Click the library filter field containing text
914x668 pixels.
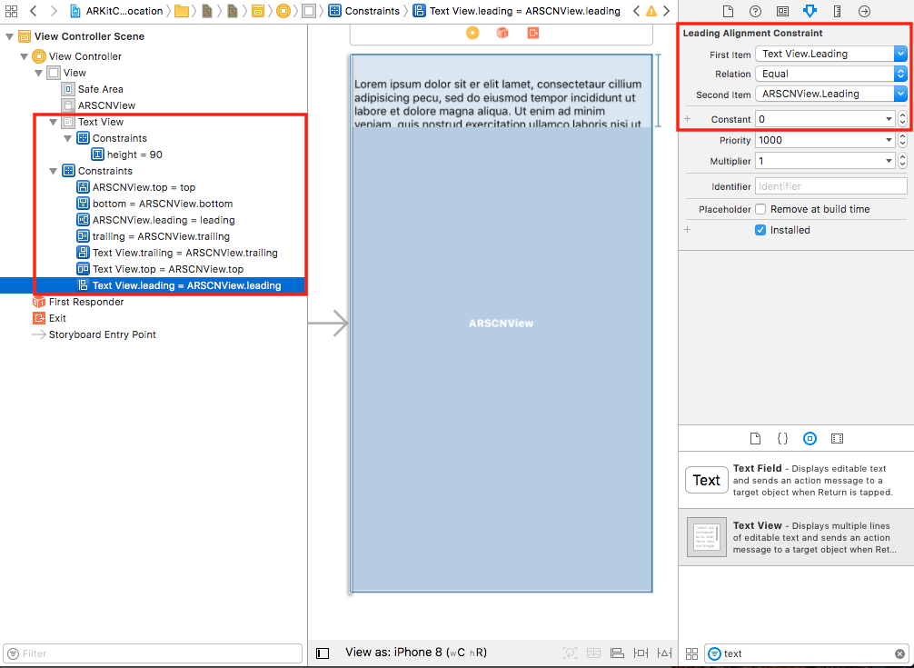(x=808, y=653)
